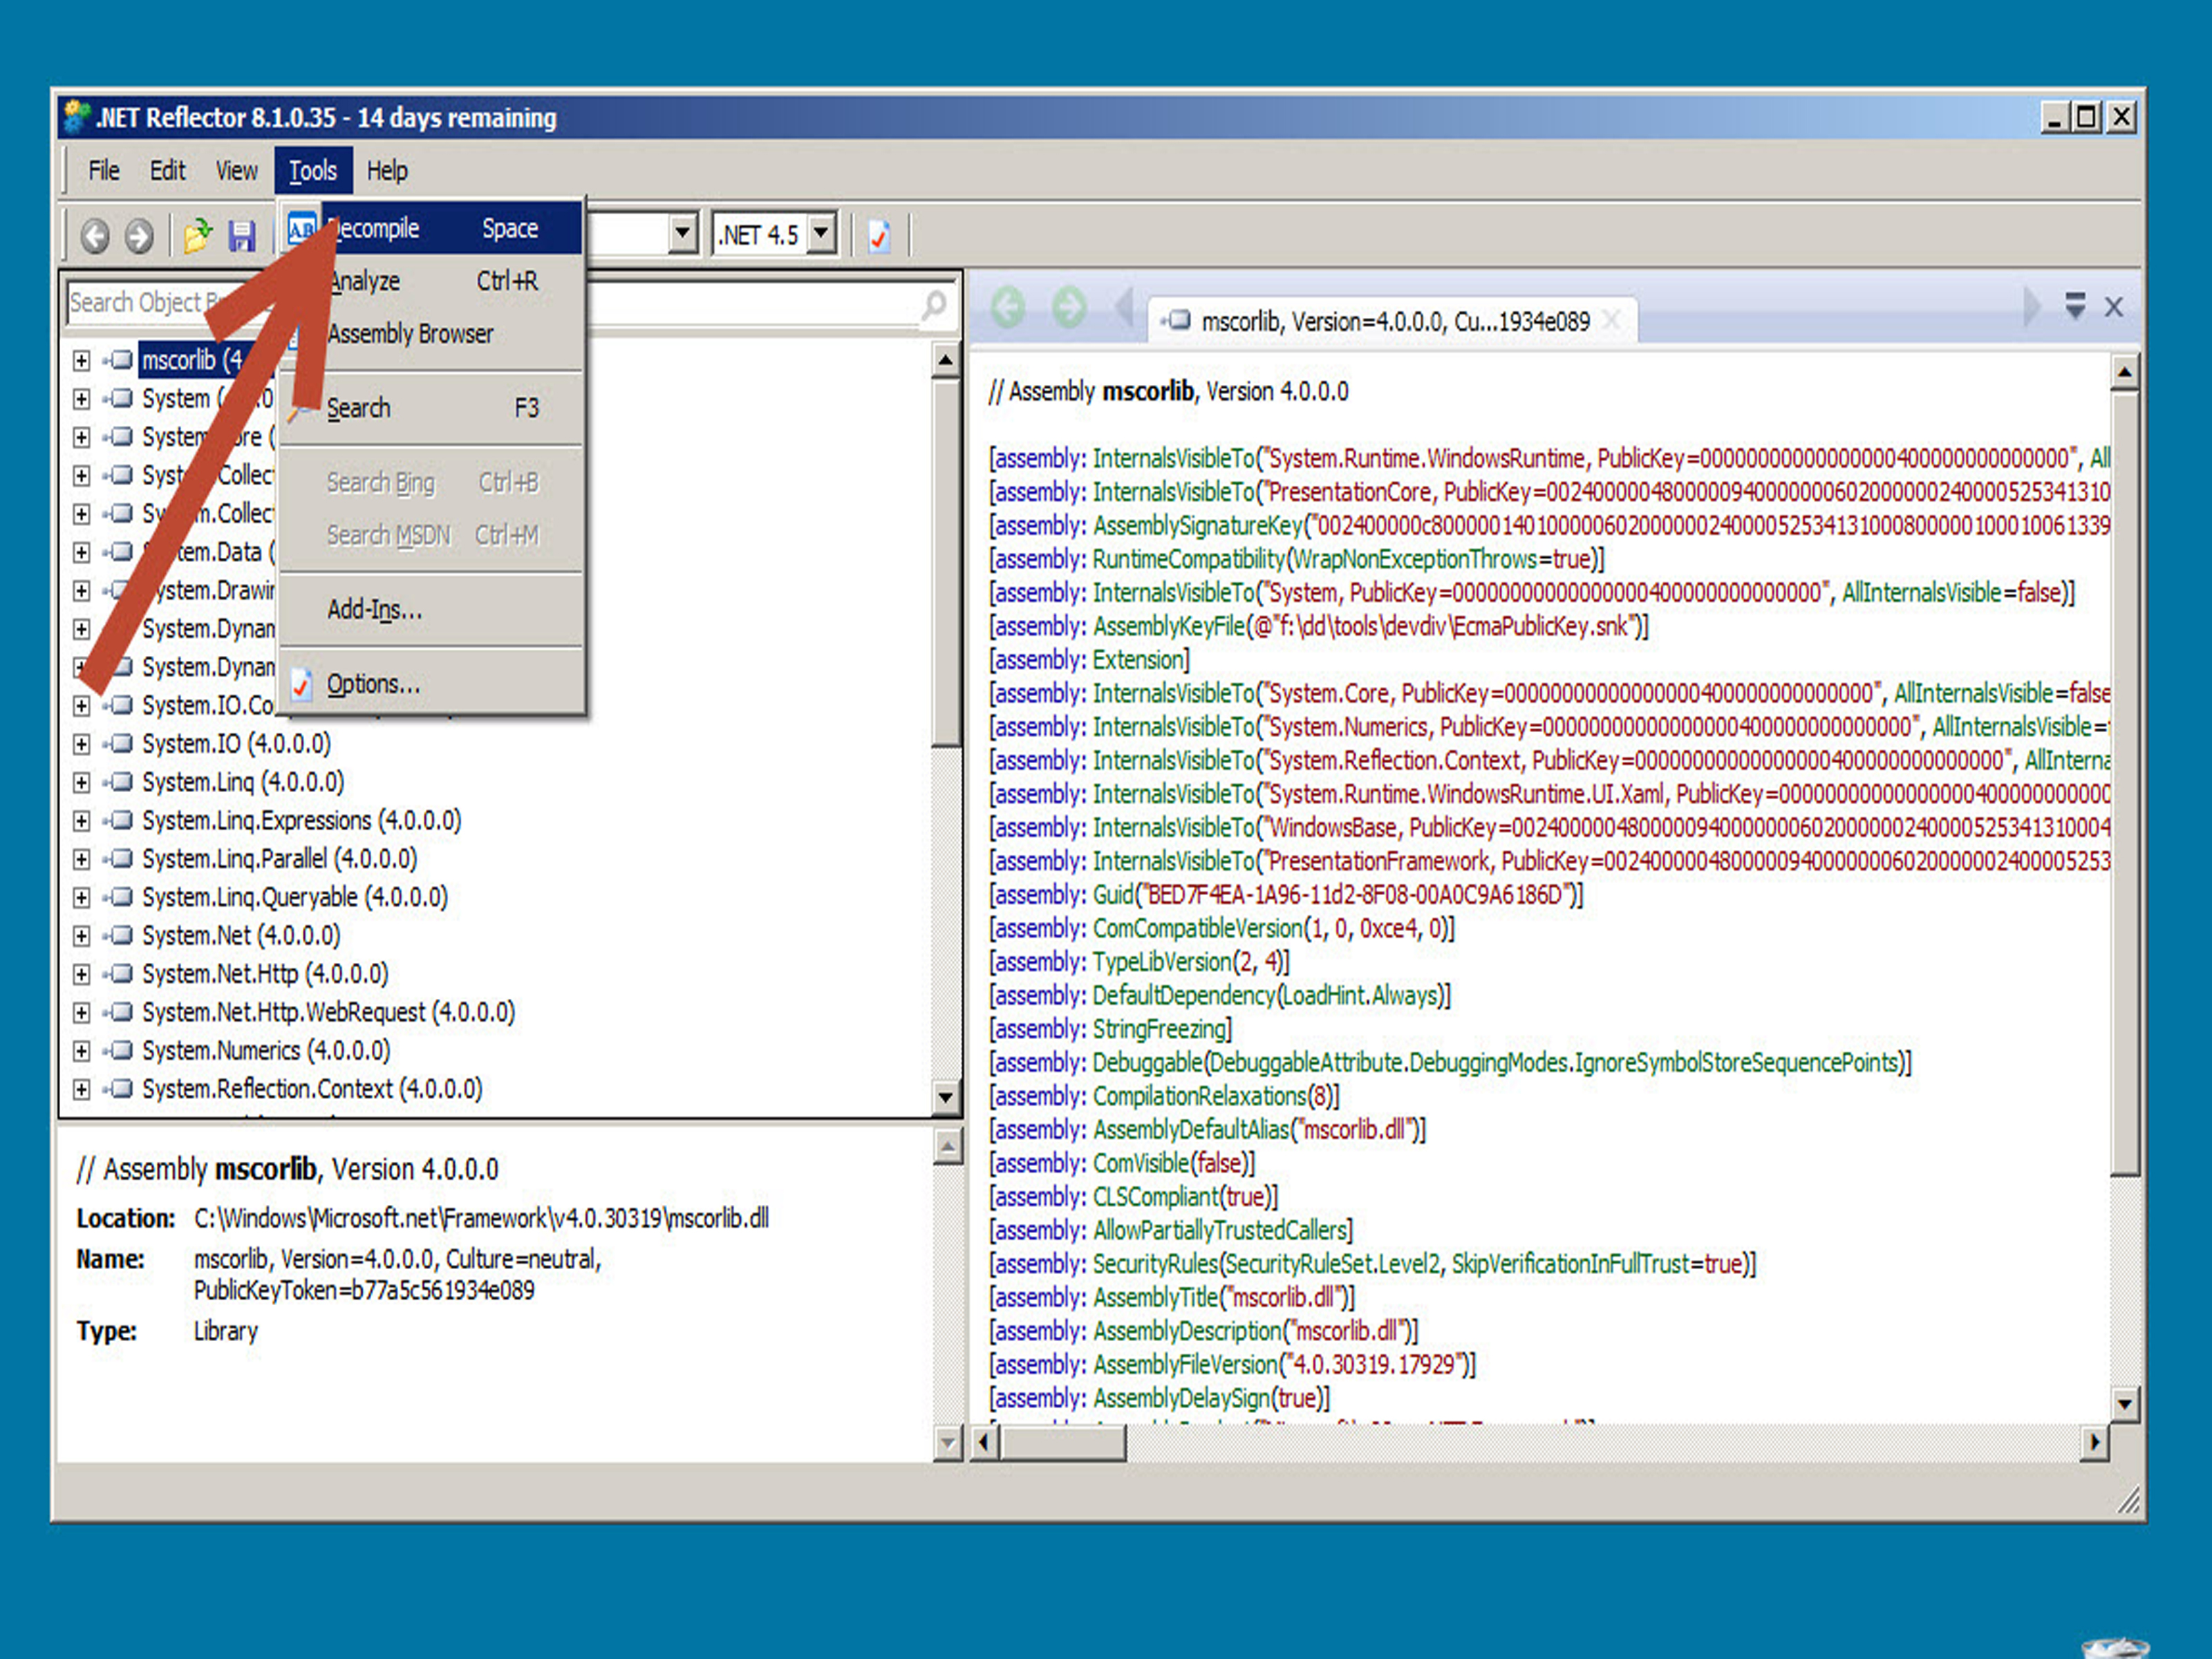This screenshot has width=2212, height=1659.
Task: Click InternalsVisibleTo link for PresentationCore
Action: (x=1173, y=492)
